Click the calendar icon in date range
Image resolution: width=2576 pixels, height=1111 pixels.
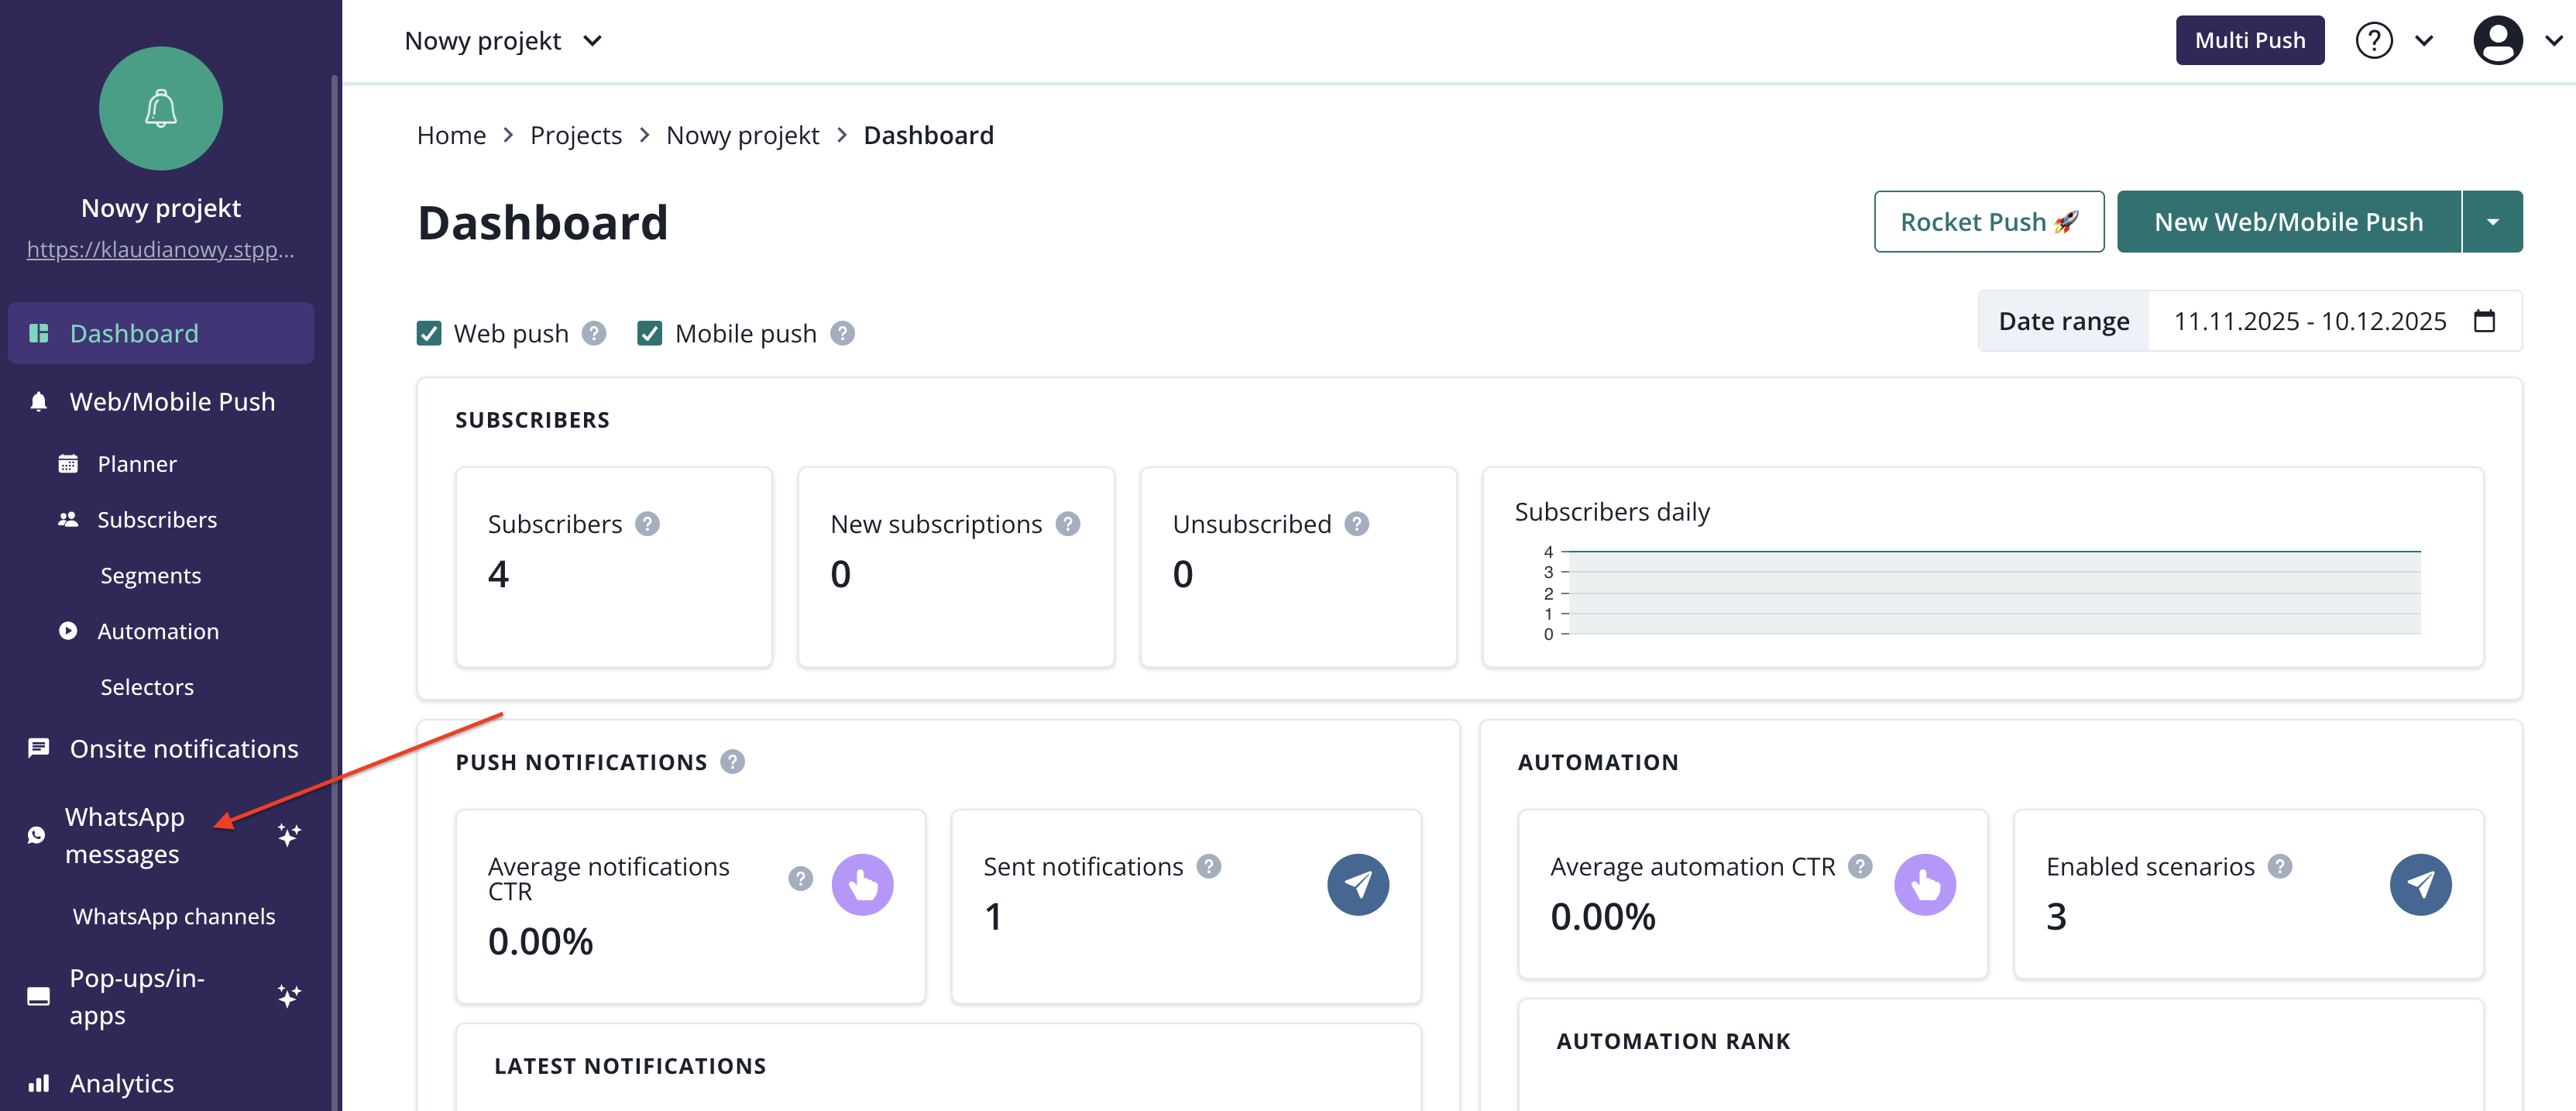[2484, 321]
